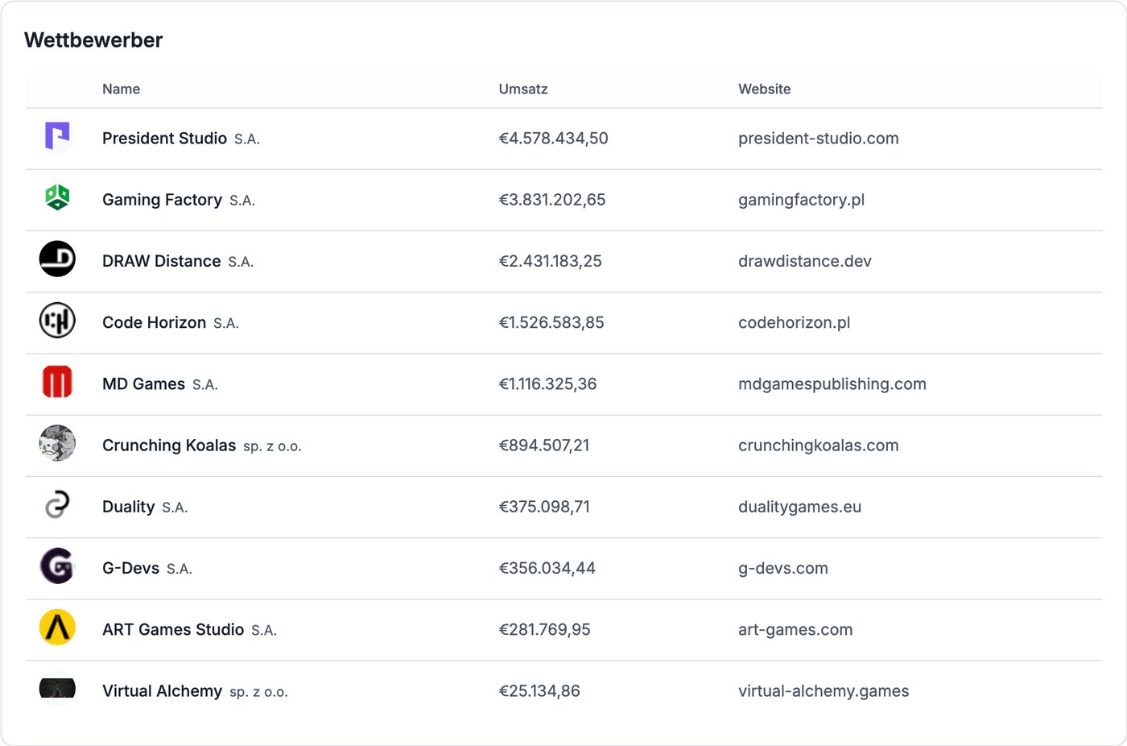Click the Duality spiral logo

pos(57,504)
